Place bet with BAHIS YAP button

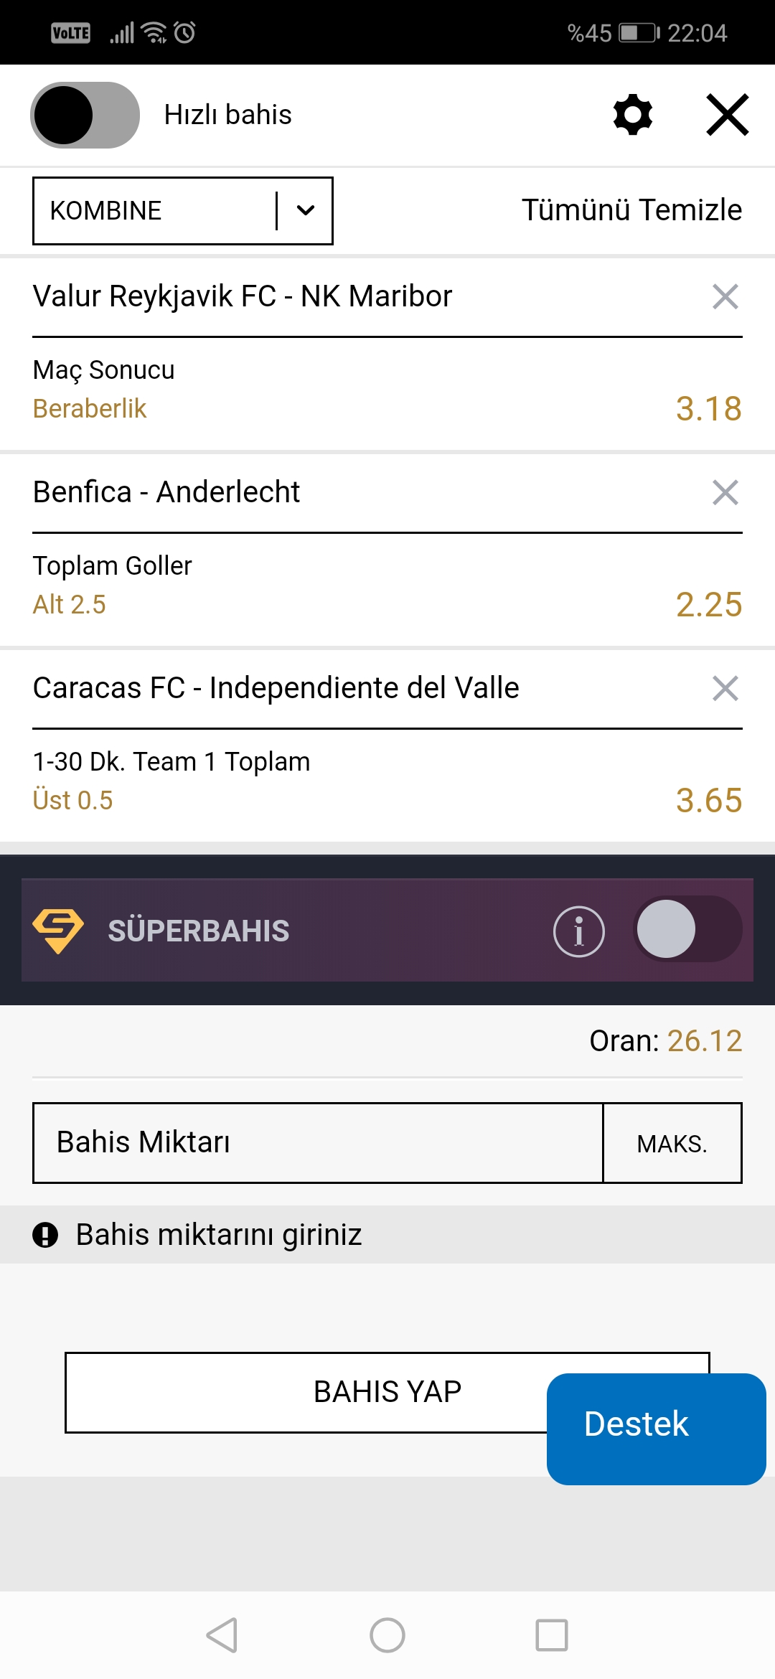pos(387,1393)
